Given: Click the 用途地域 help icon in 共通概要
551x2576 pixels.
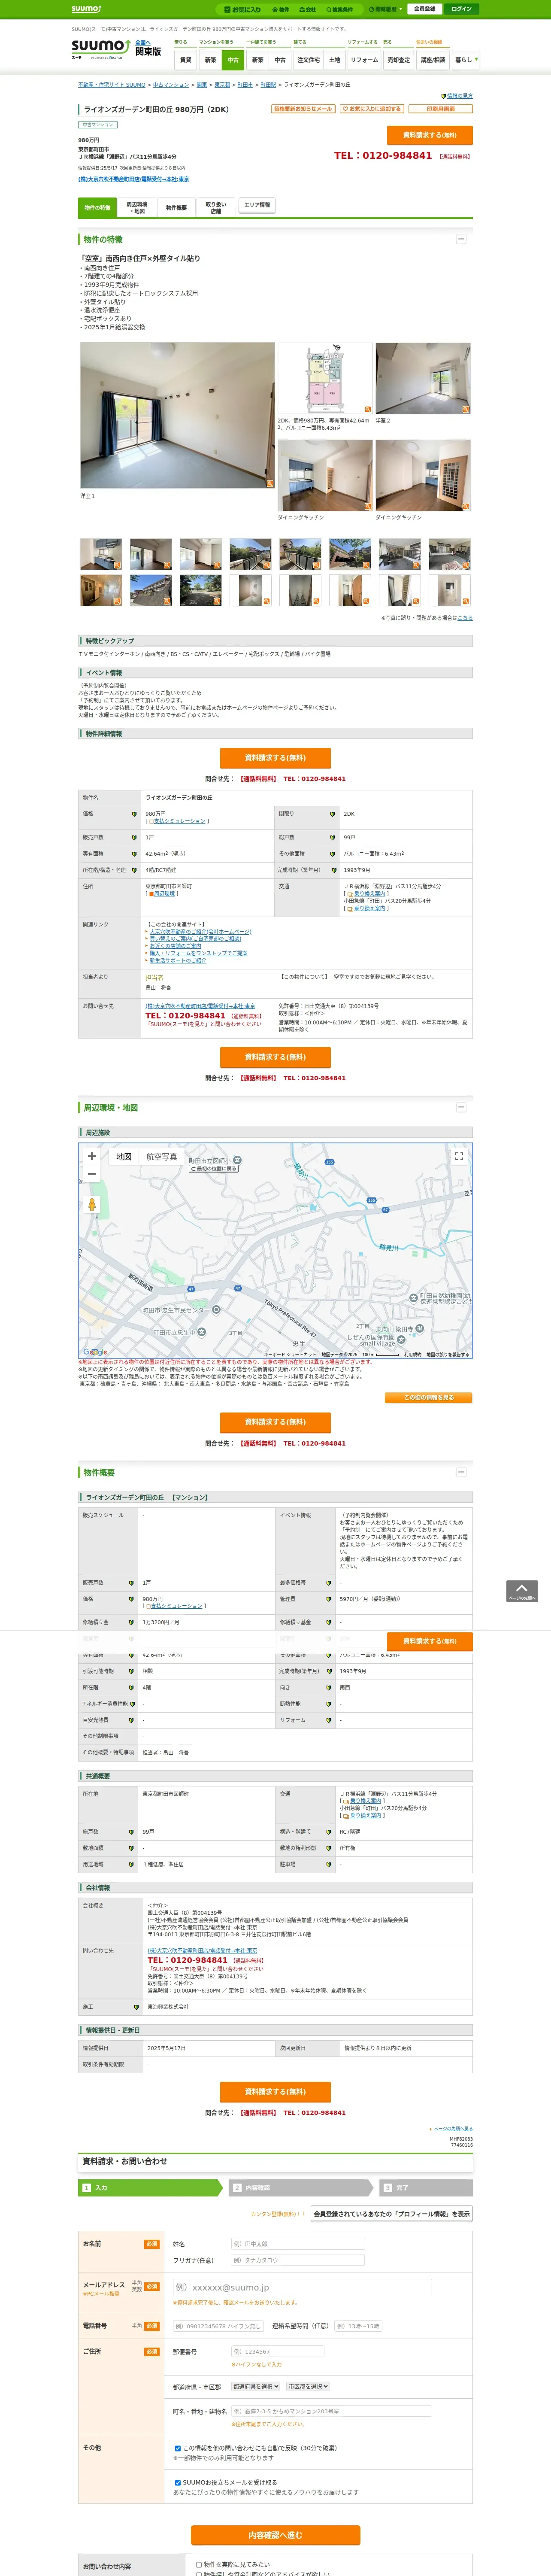Looking at the screenshot, I should [x=131, y=1864].
